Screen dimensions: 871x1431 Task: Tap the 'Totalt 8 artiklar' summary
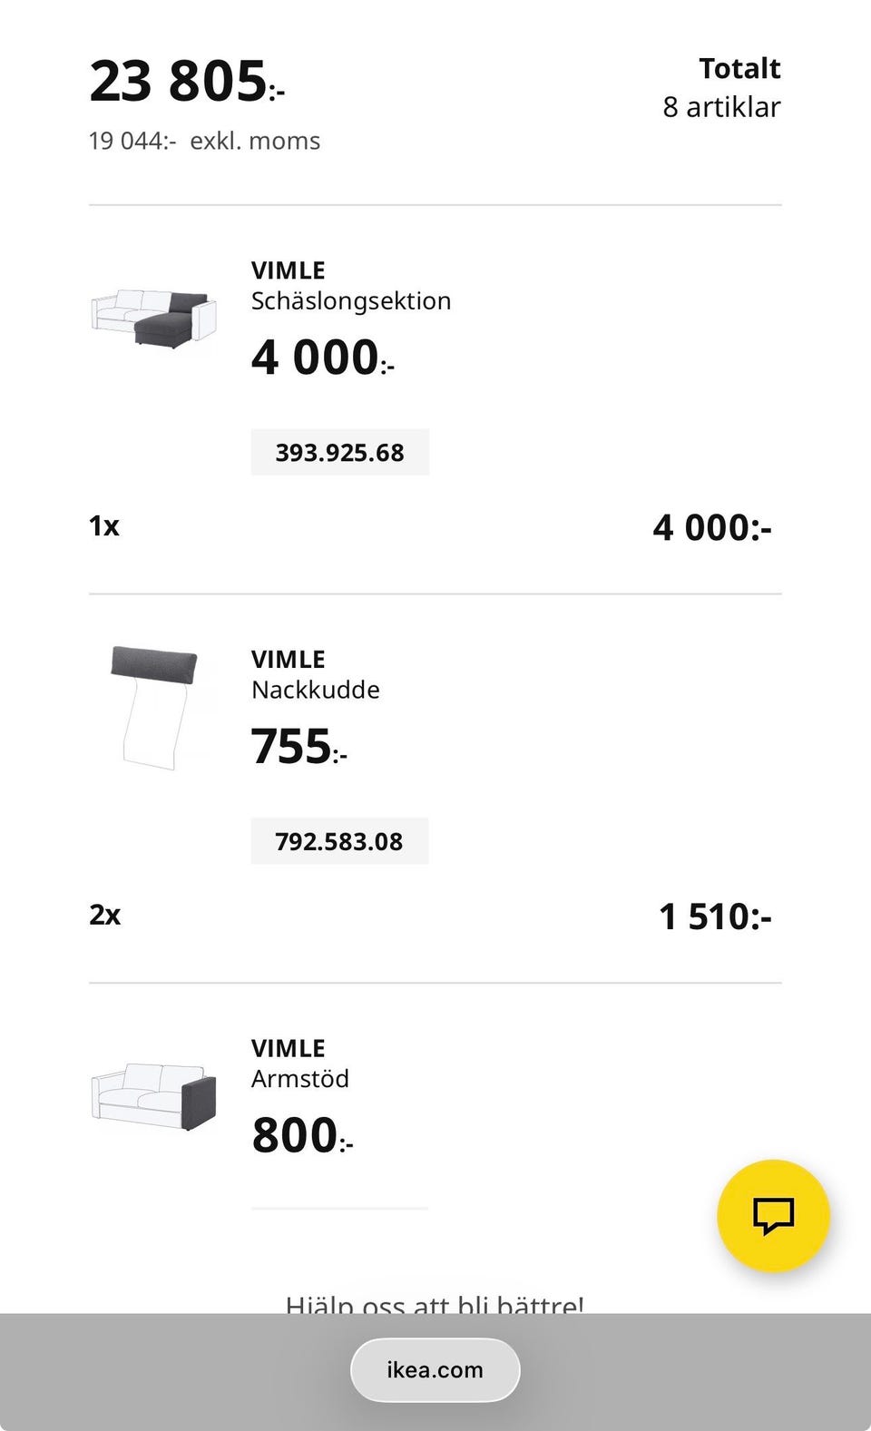721,88
